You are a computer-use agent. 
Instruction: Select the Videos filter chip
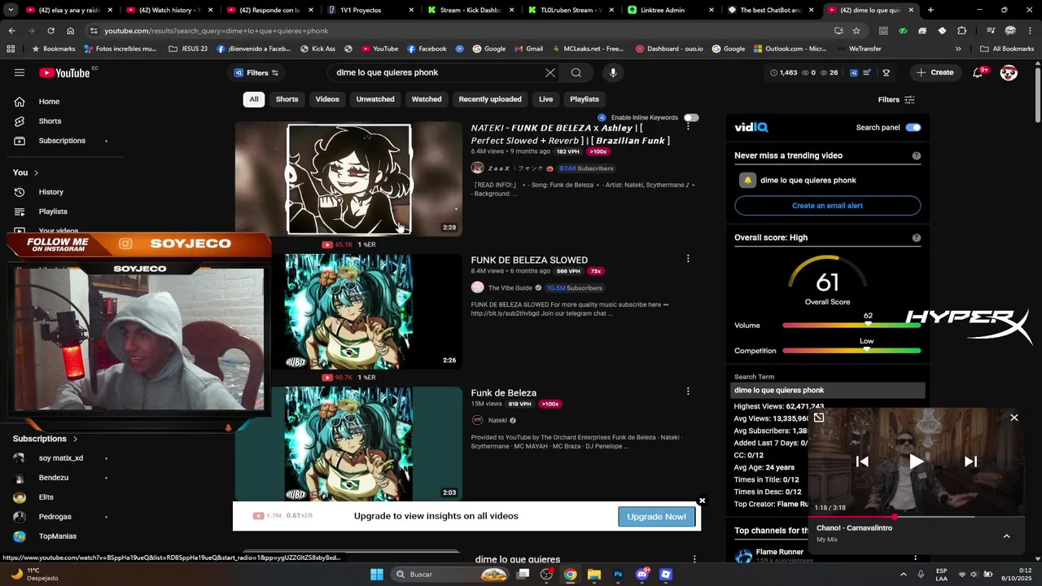(327, 99)
